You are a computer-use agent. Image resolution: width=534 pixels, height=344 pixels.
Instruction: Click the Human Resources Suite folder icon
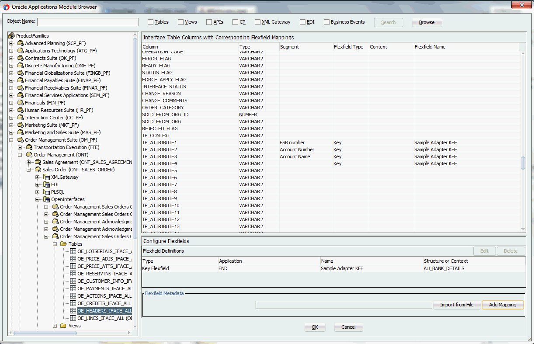click(21, 110)
